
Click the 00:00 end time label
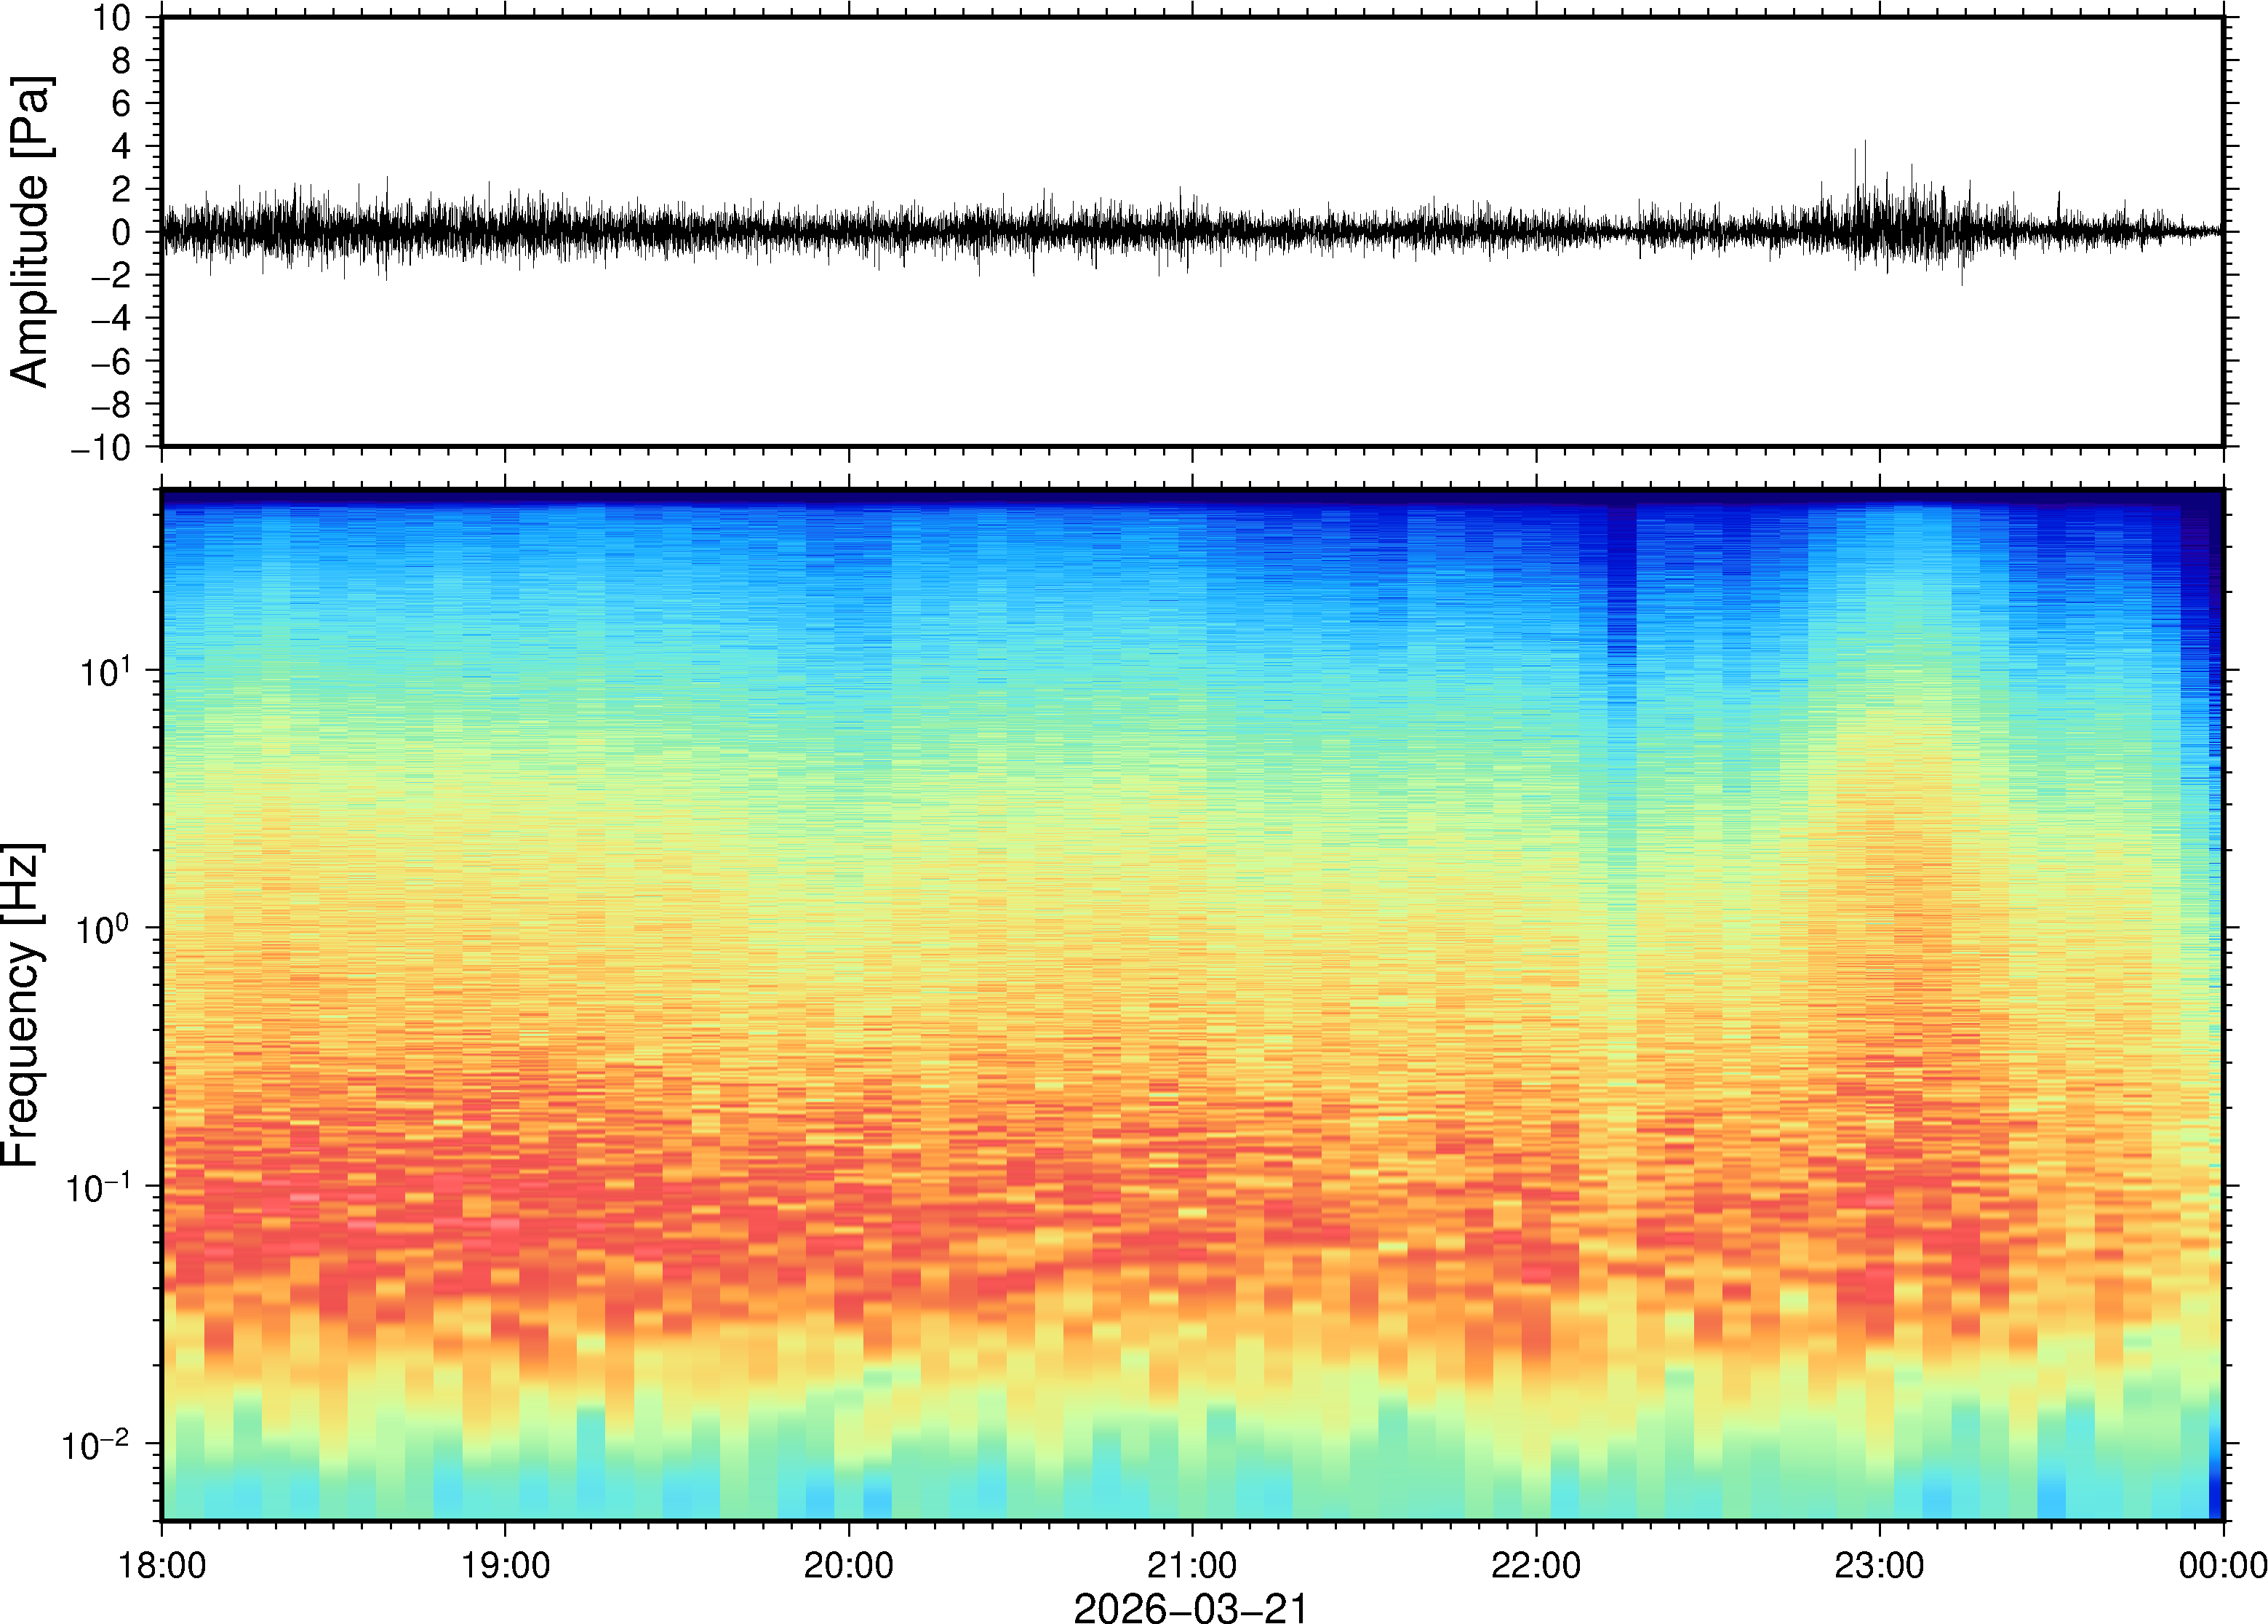coord(2222,1565)
